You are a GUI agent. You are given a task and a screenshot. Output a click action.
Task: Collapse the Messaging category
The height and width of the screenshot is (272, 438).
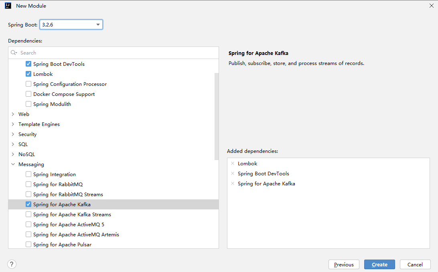pyautogui.click(x=13, y=164)
